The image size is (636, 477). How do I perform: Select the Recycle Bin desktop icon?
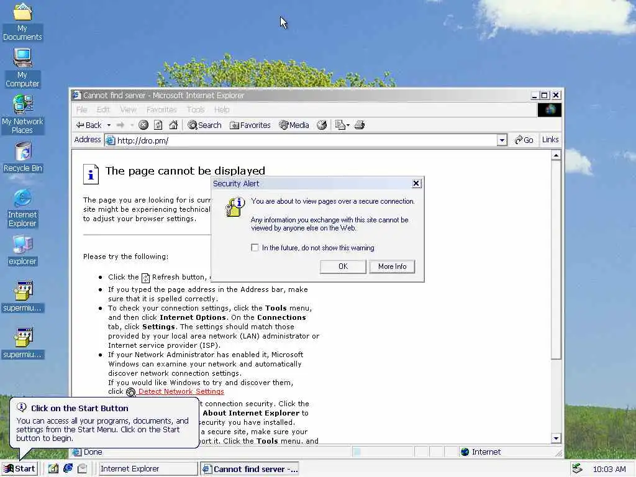point(23,157)
